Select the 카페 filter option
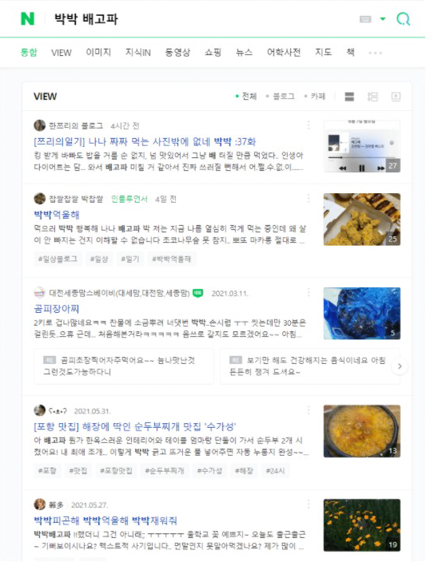The height and width of the screenshot is (570, 426). tap(315, 96)
